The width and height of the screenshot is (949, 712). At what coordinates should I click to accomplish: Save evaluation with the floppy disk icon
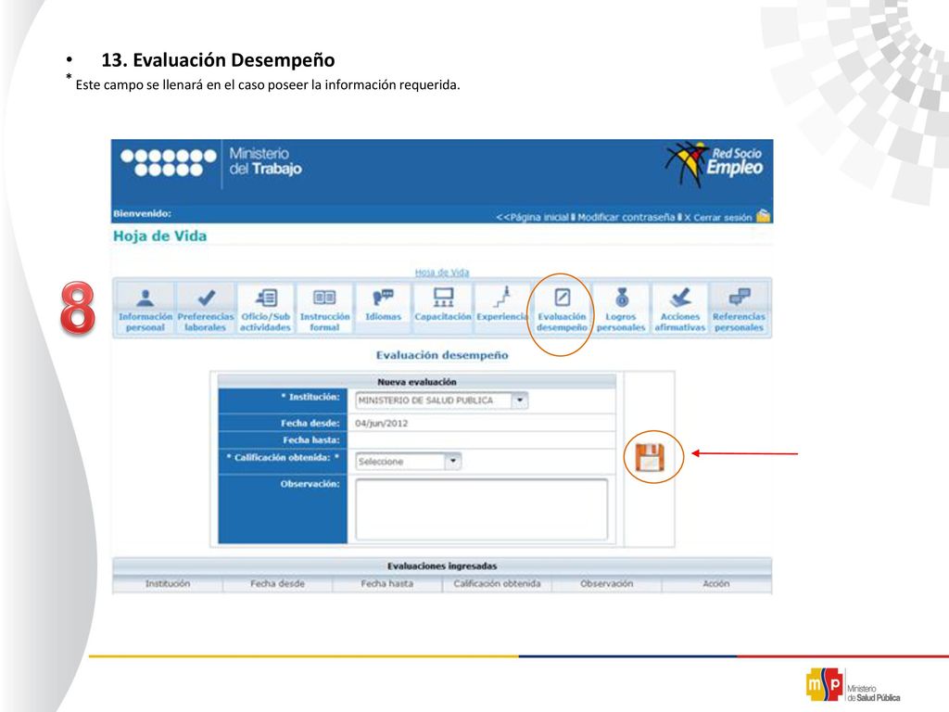point(650,457)
